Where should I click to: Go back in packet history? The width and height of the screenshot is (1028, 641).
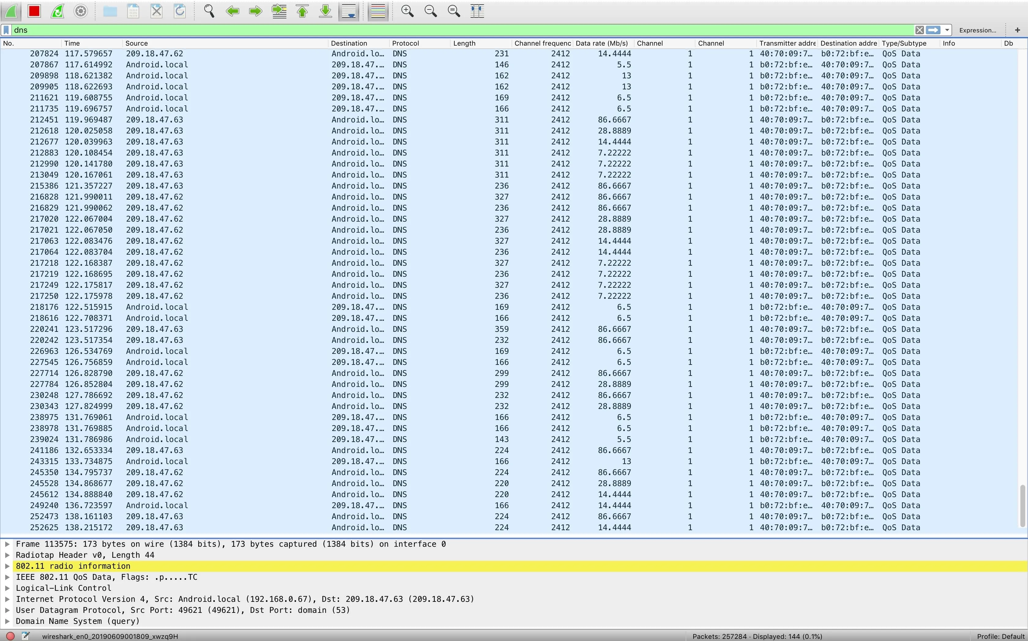(232, 11)
